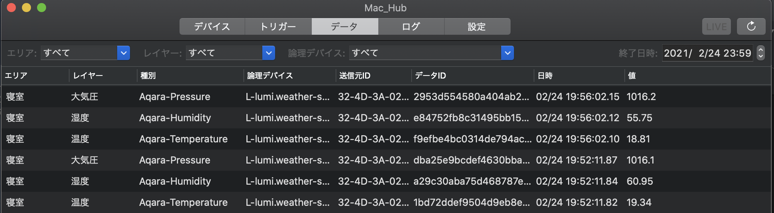Switch to the デバイス tab
This screenshot has width=774, height=213.
[x=212, y=26]
